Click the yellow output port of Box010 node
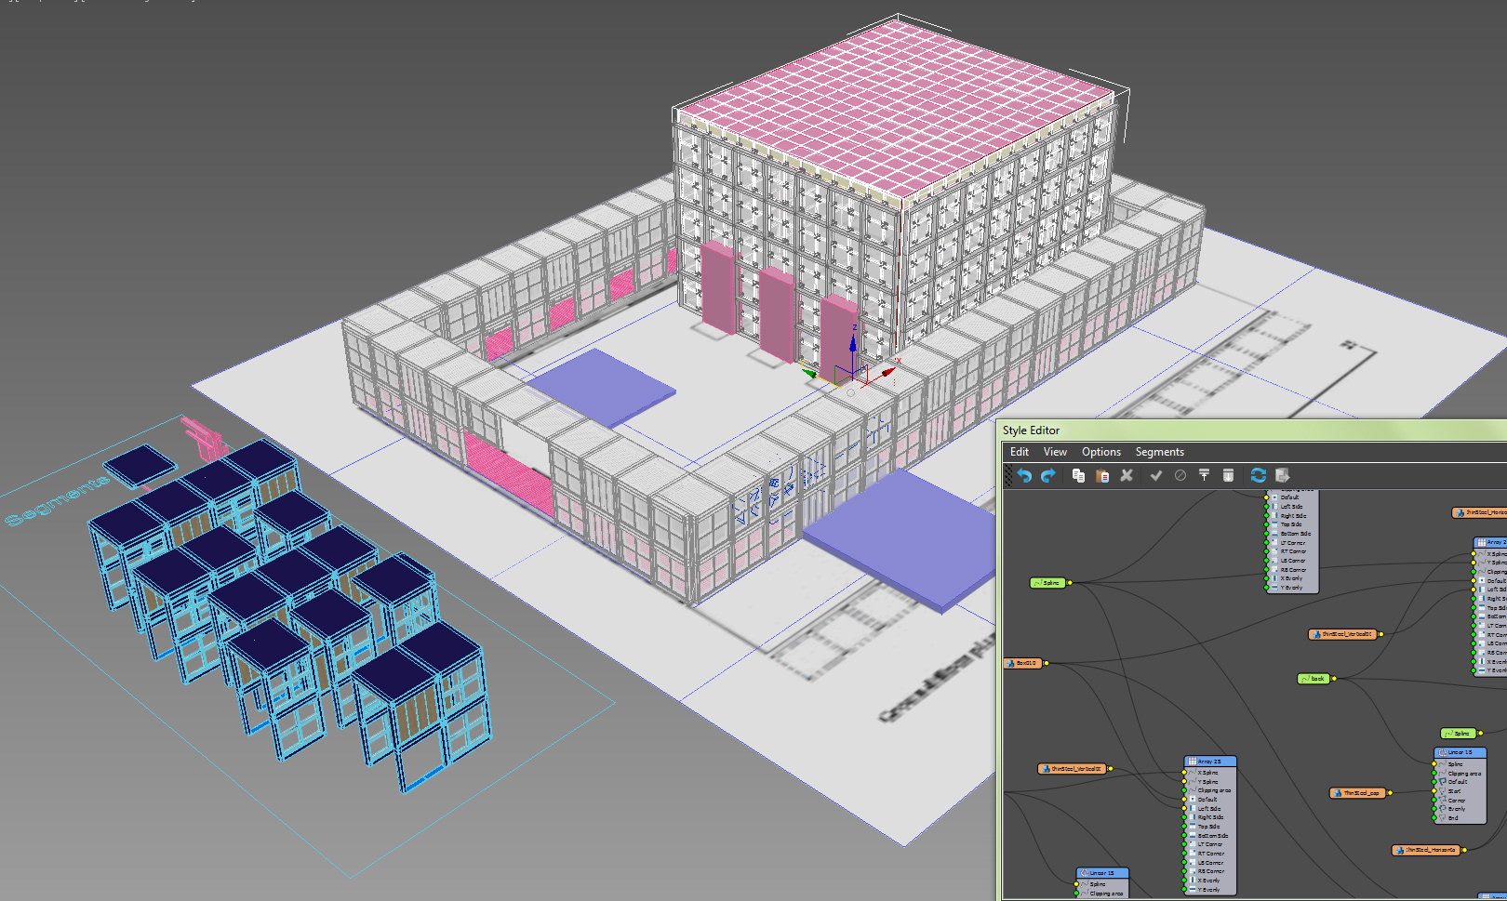The width and height of the screenshot is (1507, 901). (x=1046, y=663)
